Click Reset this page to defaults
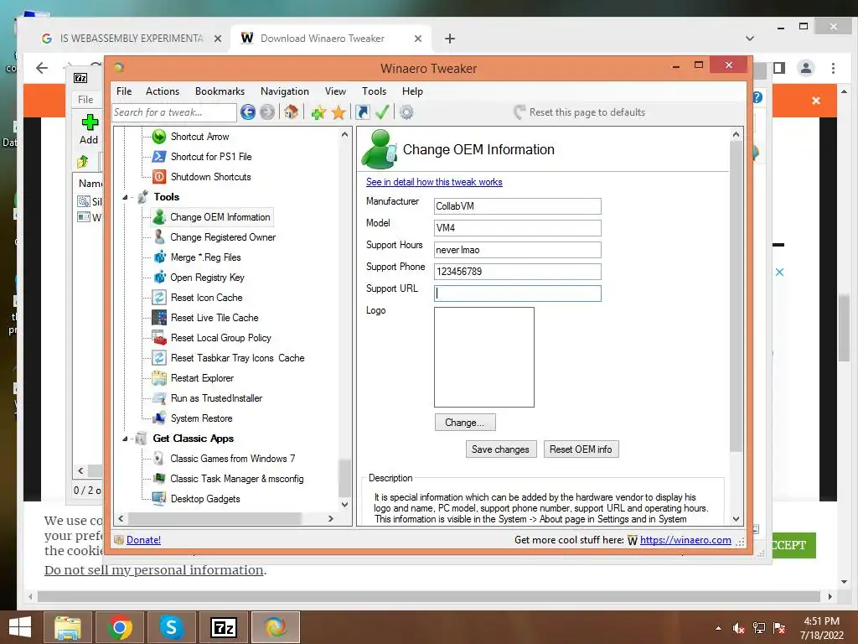Viewport: 858px width, 644px height. point(580,112)
